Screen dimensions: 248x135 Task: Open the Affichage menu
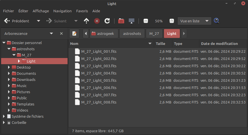point(41,11)
